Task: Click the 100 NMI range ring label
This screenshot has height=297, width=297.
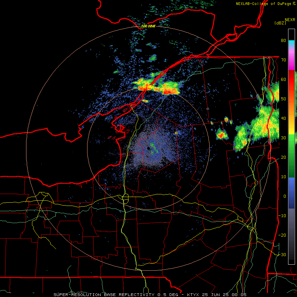Action: (148, 26)
